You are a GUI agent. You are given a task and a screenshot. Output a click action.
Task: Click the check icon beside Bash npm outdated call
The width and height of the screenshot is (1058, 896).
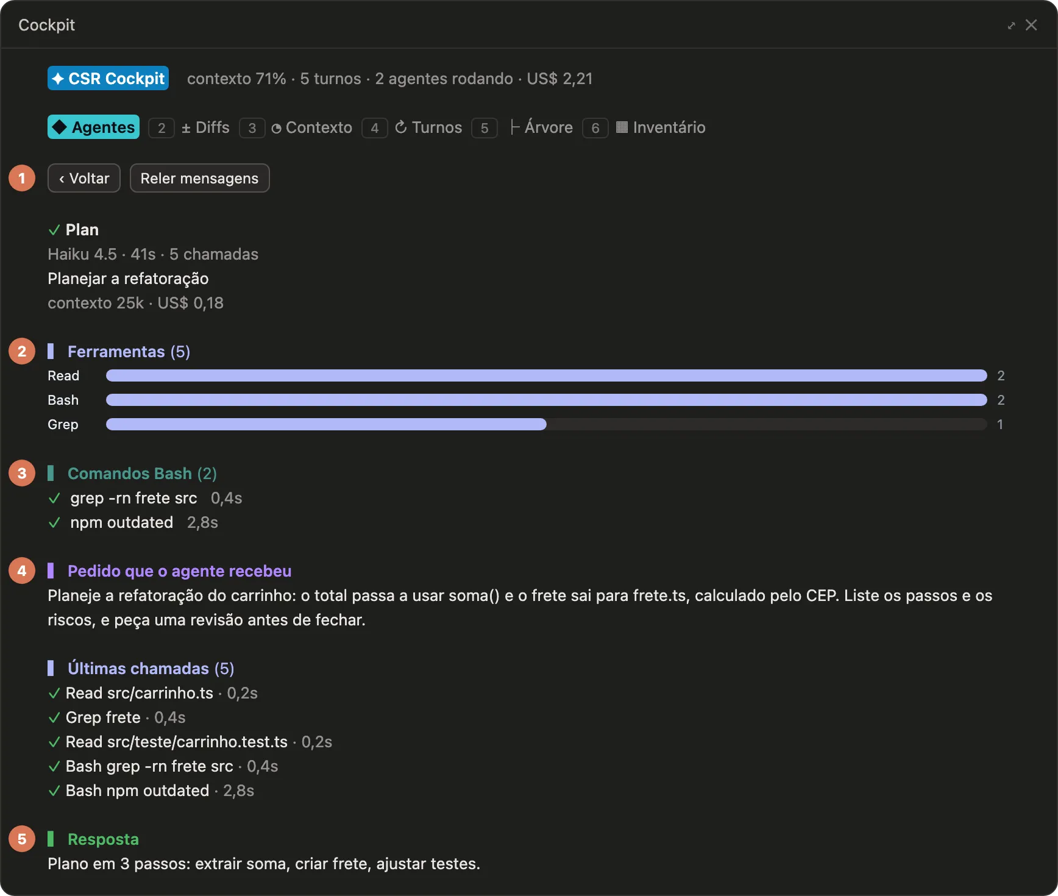pyautogui.click(x=54, y=791)
